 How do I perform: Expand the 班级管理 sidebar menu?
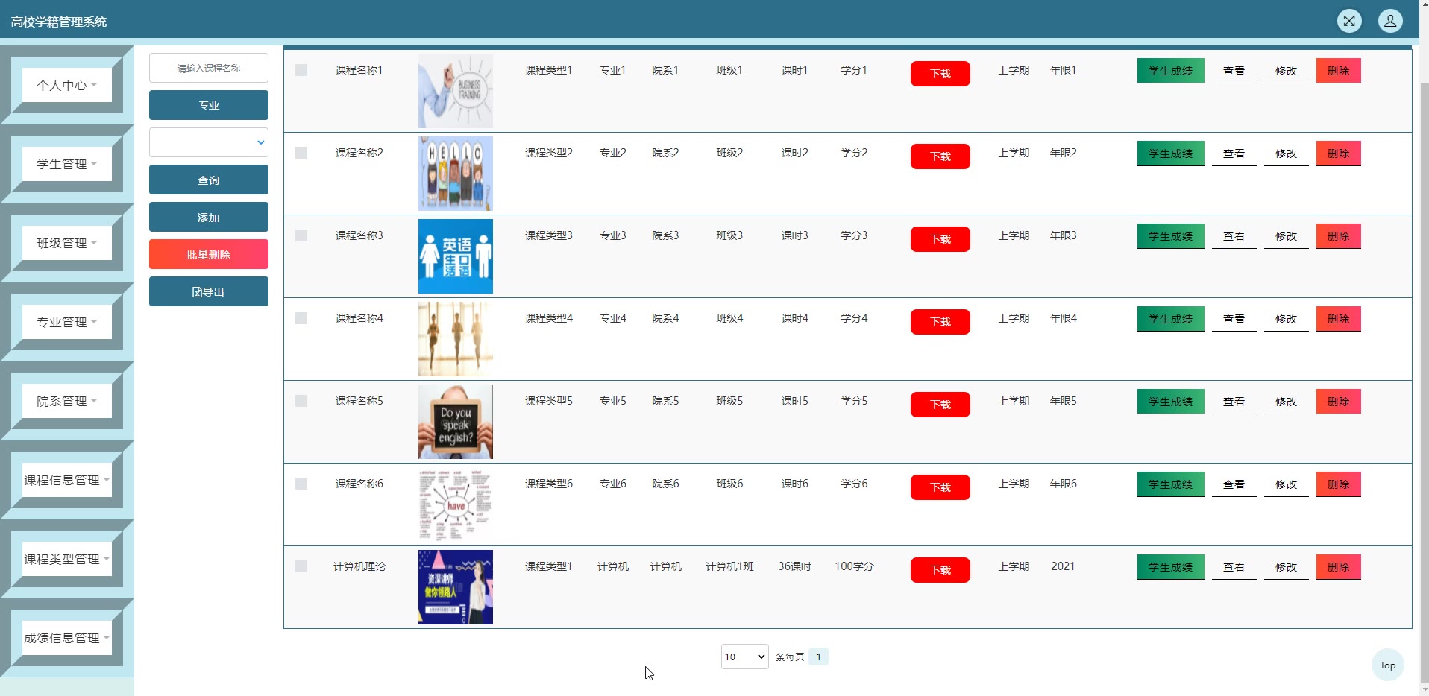click(67, 243)
